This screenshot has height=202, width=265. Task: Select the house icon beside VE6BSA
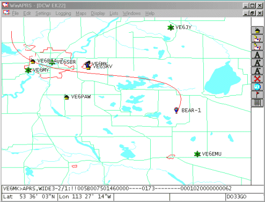pyautogui.click(x=33, y=61)
